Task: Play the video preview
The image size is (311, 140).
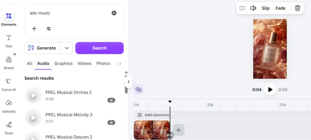Action: click(270, 90)
